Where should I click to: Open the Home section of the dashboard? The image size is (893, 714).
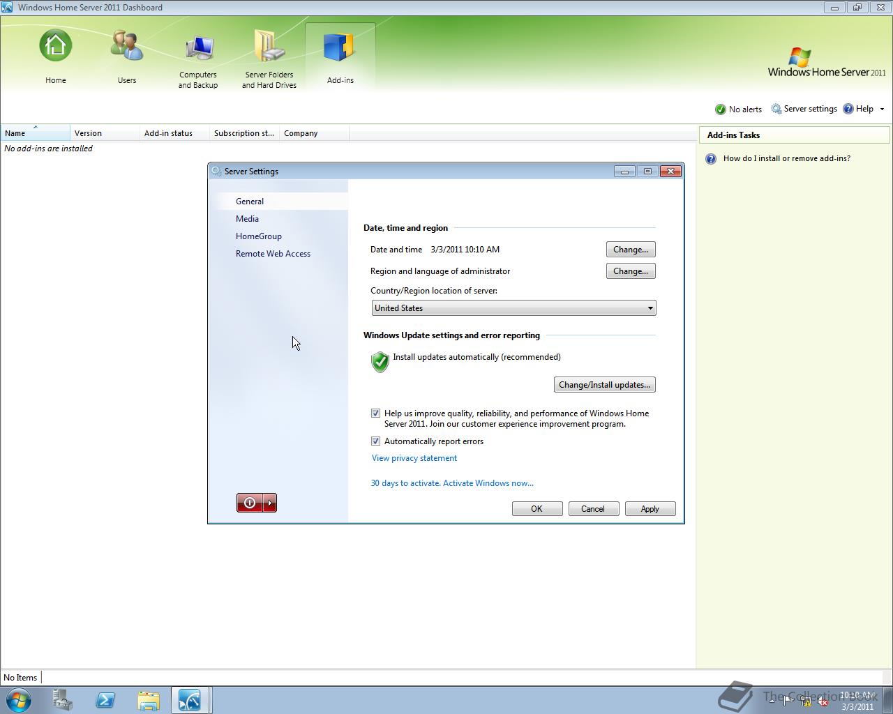click(56, 57)
